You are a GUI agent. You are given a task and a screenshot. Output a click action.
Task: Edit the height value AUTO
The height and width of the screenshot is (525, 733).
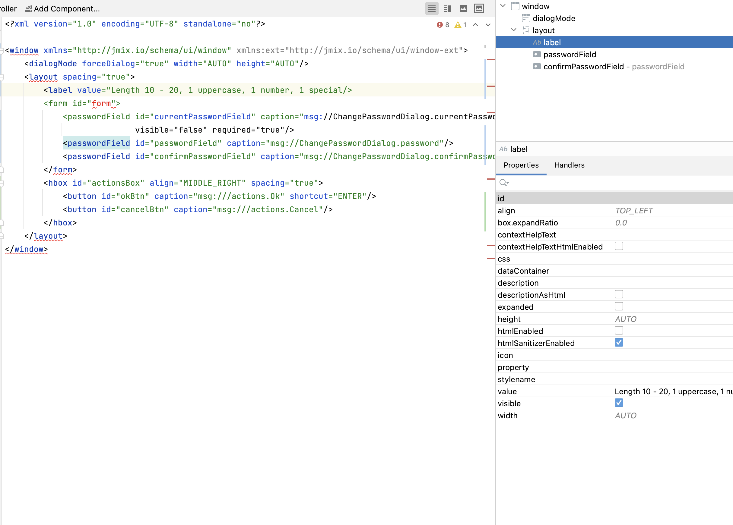pyautogui.click(x=626, y=319)
